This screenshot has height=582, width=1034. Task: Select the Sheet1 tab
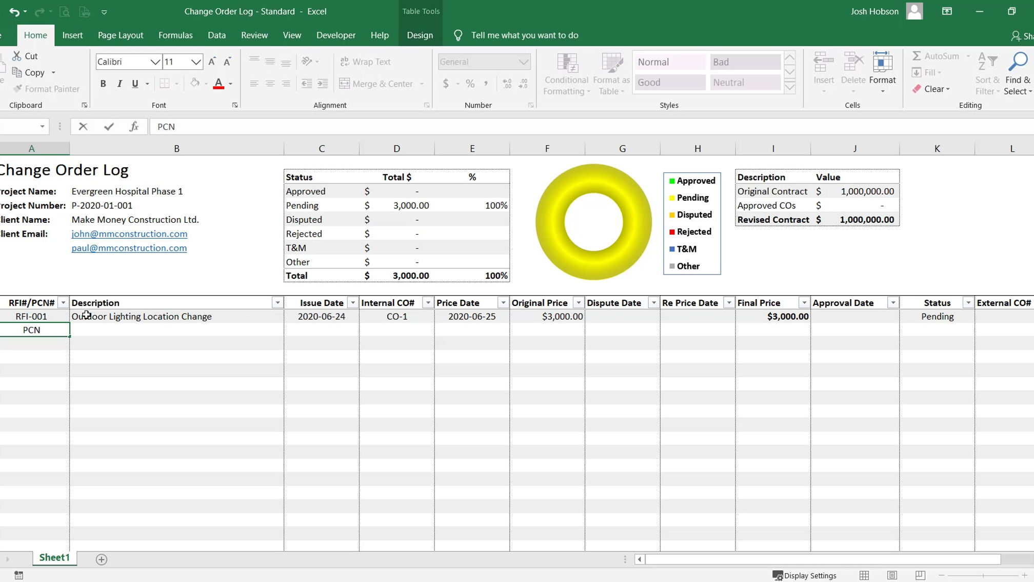click(54, 558)
